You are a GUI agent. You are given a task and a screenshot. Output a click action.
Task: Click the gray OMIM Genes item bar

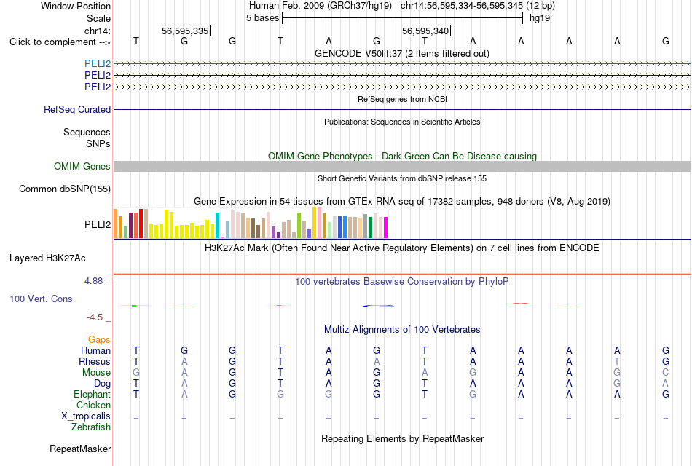point(402,166)
